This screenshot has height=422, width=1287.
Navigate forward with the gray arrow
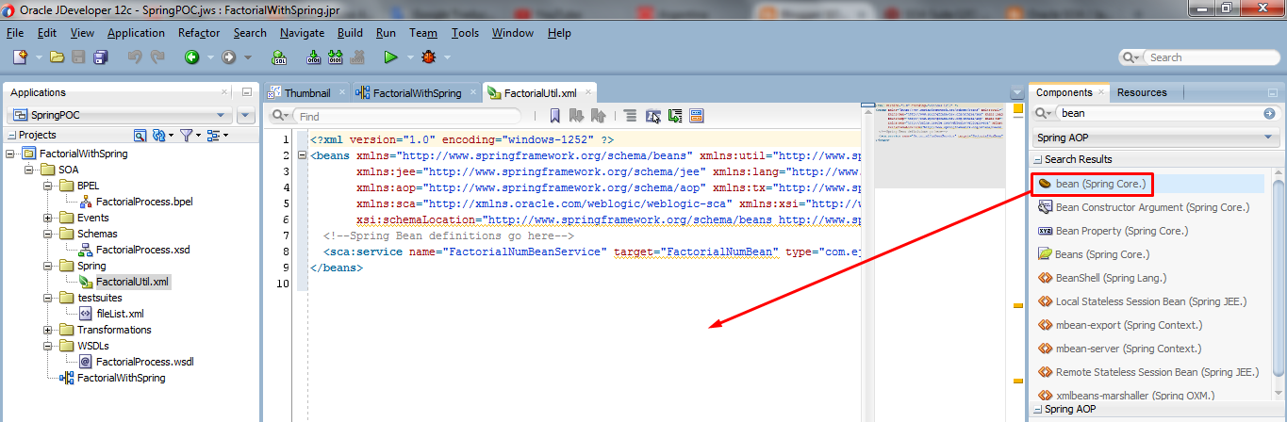(x=228, y=57)
